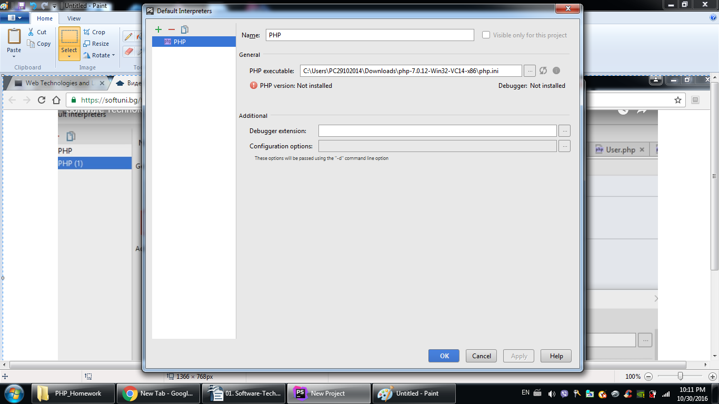Open NVIDIA tray icon
The image size is (719, 404).
[x=641, y=393]
